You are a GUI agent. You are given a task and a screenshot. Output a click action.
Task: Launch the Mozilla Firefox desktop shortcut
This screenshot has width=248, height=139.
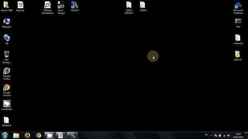(x=7, y=74)
